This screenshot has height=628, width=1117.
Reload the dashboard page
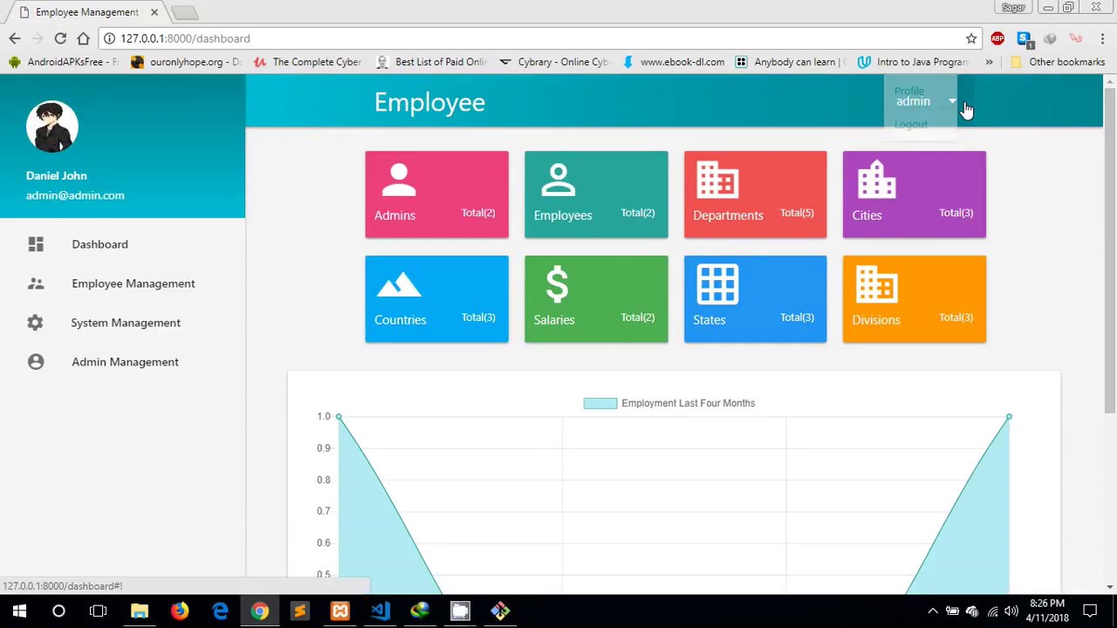[60, 38]
